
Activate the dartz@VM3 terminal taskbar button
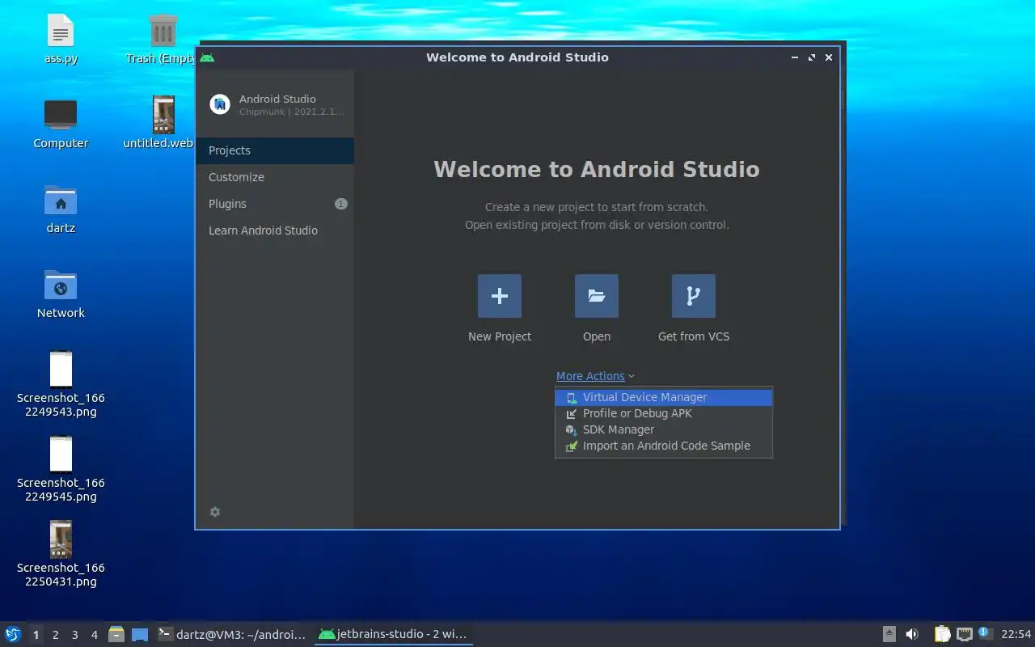(x=233, y=634)
